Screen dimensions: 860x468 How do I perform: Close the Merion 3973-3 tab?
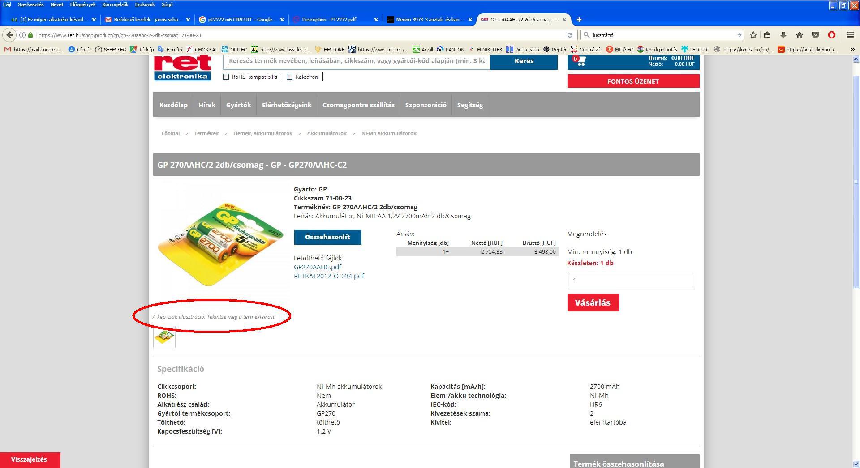point(470,20)
